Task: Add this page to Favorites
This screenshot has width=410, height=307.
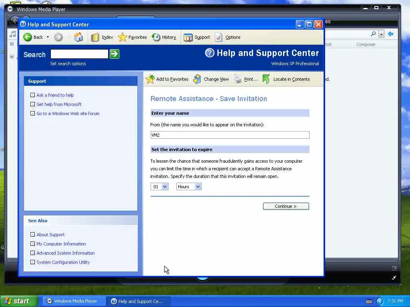Action: [167, 79]
